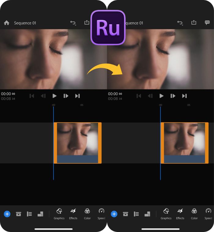Viewport: 214px width, 232px height.
Task: Jump to previous edit point, left phone
Action: (32, 96)
